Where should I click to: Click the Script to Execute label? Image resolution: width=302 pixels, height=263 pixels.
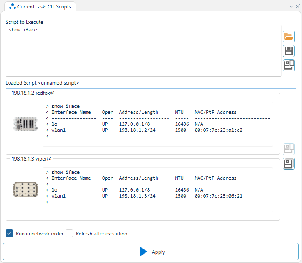point(24,22)
